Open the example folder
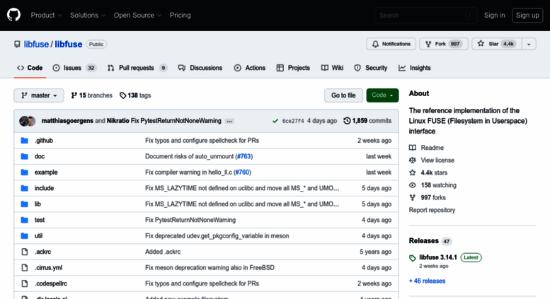Screen dimensions: 550x299 [46, 172]
